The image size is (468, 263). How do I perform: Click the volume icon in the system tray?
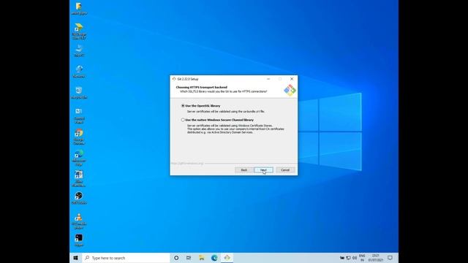click(355, 258)
